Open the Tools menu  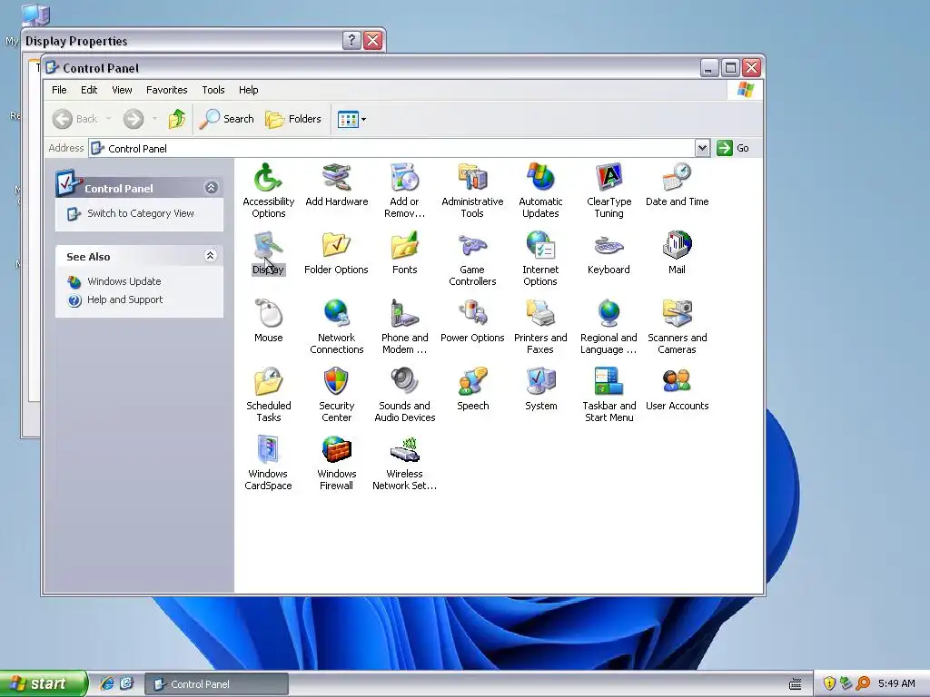(x=213, y=90)
